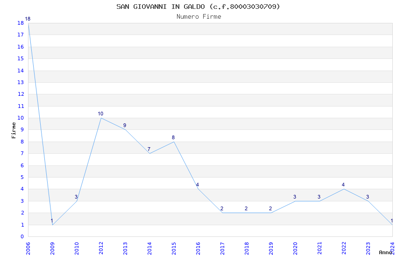Screen dimensions: 397x257
Task: Click the y-axis value 18
Action: tap(21, 23)
